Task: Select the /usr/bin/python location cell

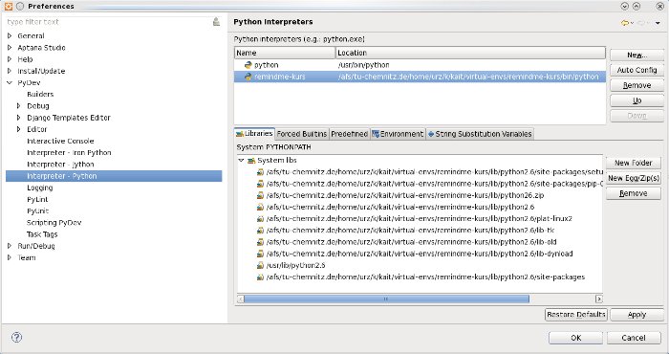Action: click(363, 65)
